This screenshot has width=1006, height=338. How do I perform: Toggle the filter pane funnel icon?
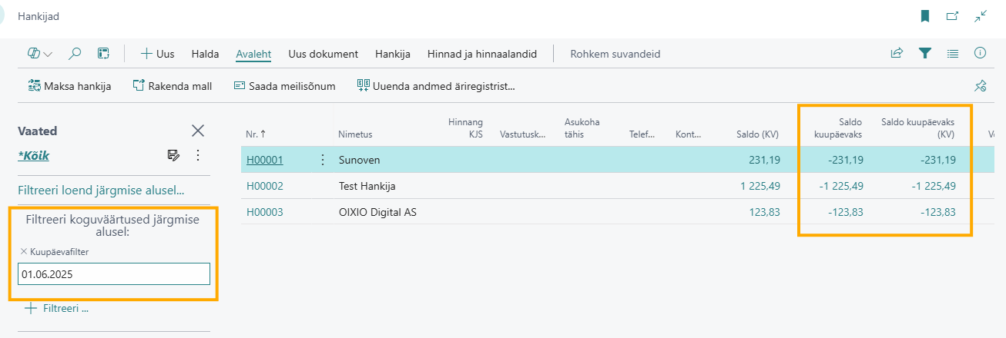coord(925,54)
